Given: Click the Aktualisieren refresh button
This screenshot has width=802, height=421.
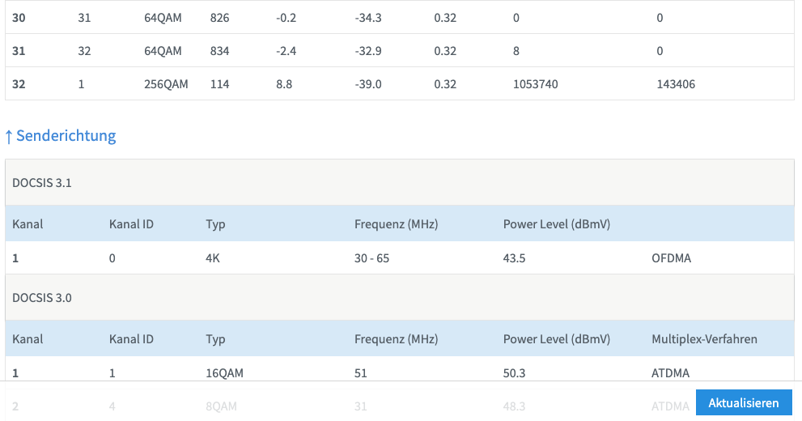Looking at the screenshot, I should click(744, 402).
